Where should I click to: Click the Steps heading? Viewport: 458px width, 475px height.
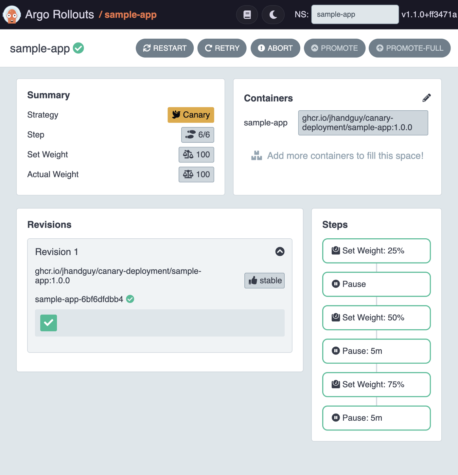(x=335, y=225)
